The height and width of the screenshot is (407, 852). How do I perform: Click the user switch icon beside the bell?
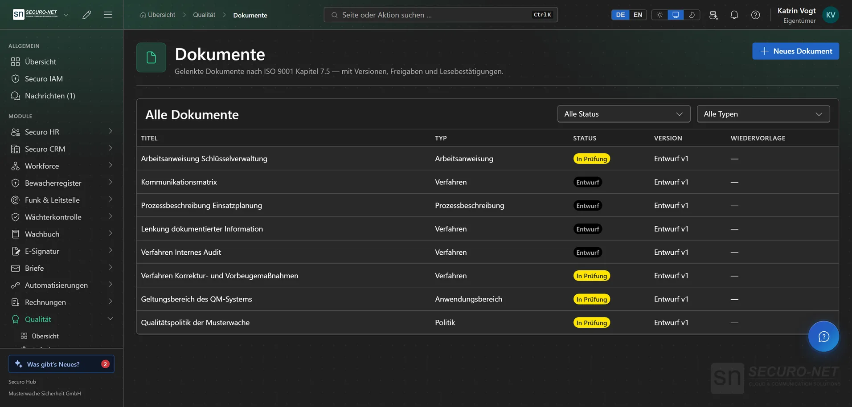click(x=713, y=15)
